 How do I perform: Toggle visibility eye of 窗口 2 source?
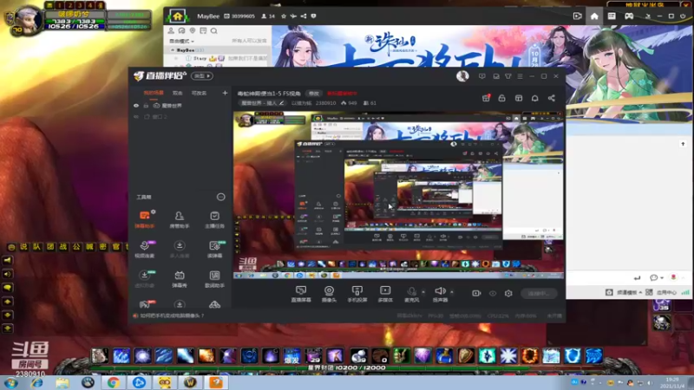pyautogui.click(x=136, y=117)
